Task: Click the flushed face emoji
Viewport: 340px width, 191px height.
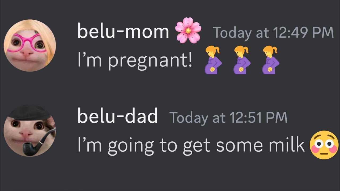Action: [324, 145]
